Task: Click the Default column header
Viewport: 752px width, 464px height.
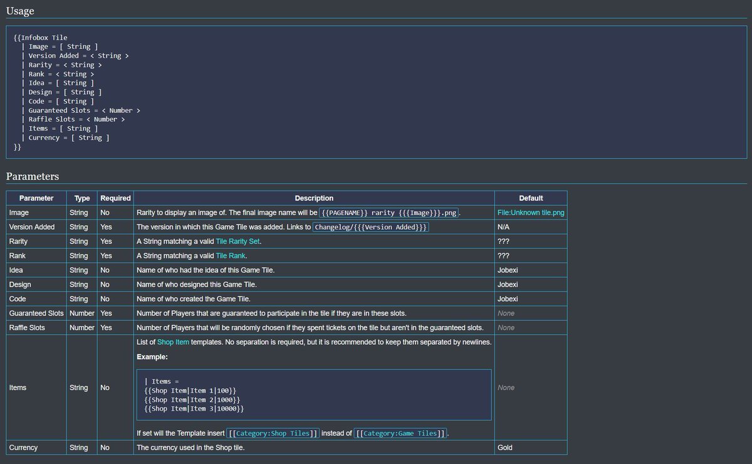Action: click(531, 198)
